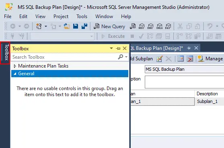Click the Cancel Executing Query stop icon
This screenshot has height=148, width=224.
point(132,36)
